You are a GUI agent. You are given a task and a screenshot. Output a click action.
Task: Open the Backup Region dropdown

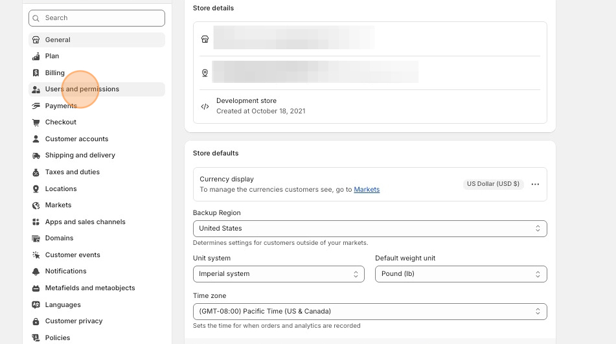[x=369, y=229]
